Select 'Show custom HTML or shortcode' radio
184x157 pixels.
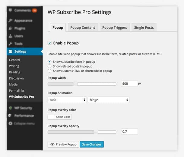pos(50,71)
